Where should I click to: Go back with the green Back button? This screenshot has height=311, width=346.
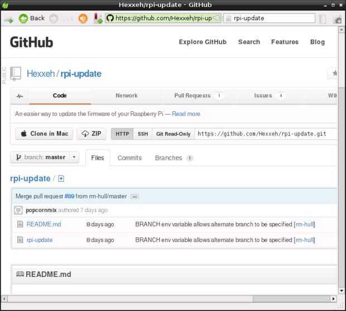[32, 18]
